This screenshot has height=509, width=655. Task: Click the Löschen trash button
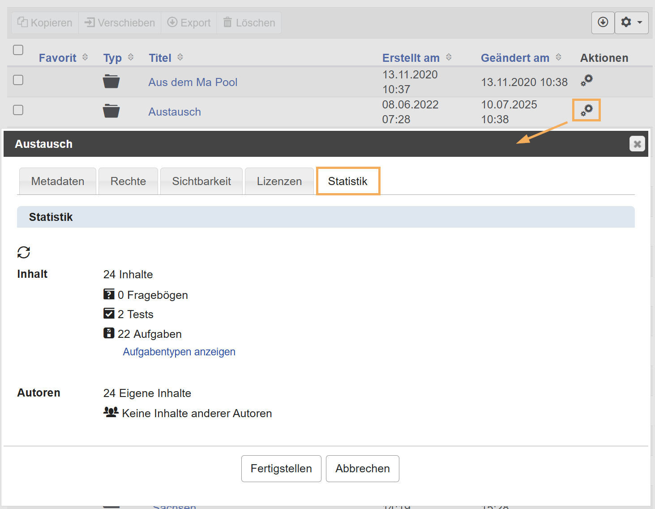tap(249, 22)
